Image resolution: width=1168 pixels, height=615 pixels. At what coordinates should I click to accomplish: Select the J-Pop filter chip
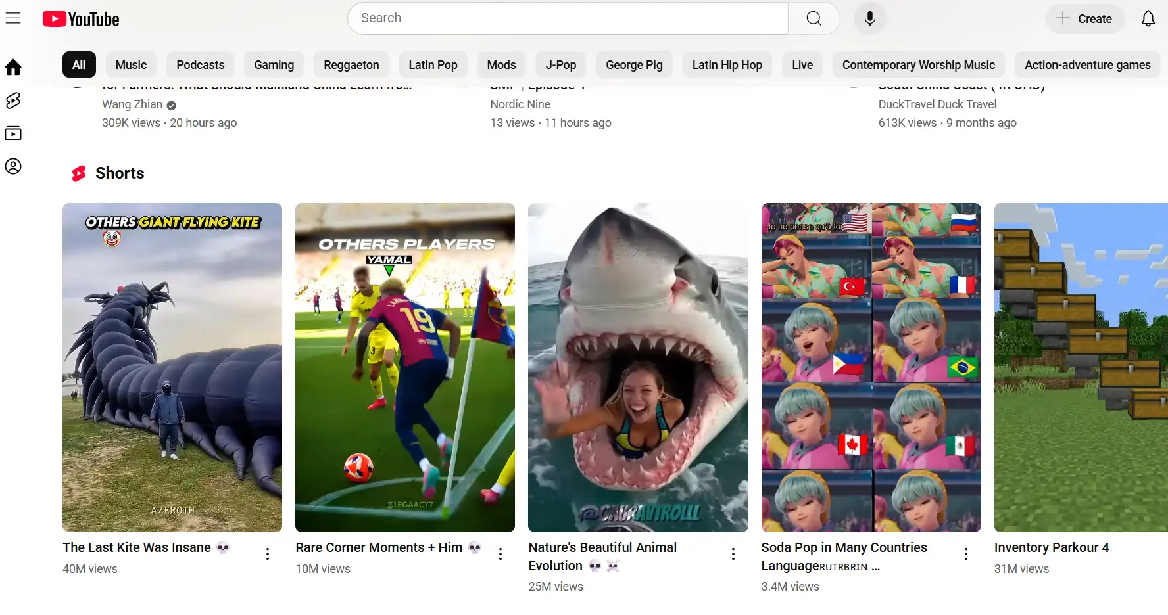561,64
